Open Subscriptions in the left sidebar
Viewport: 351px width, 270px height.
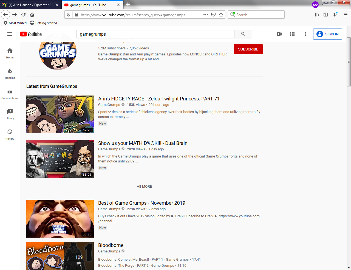(x=10, y=94)
